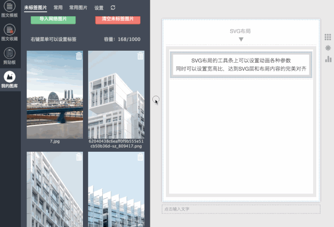334x227 pixels.
Task: Open the 剪贴板 sidebar panel
Action: [x=9, y=56]
